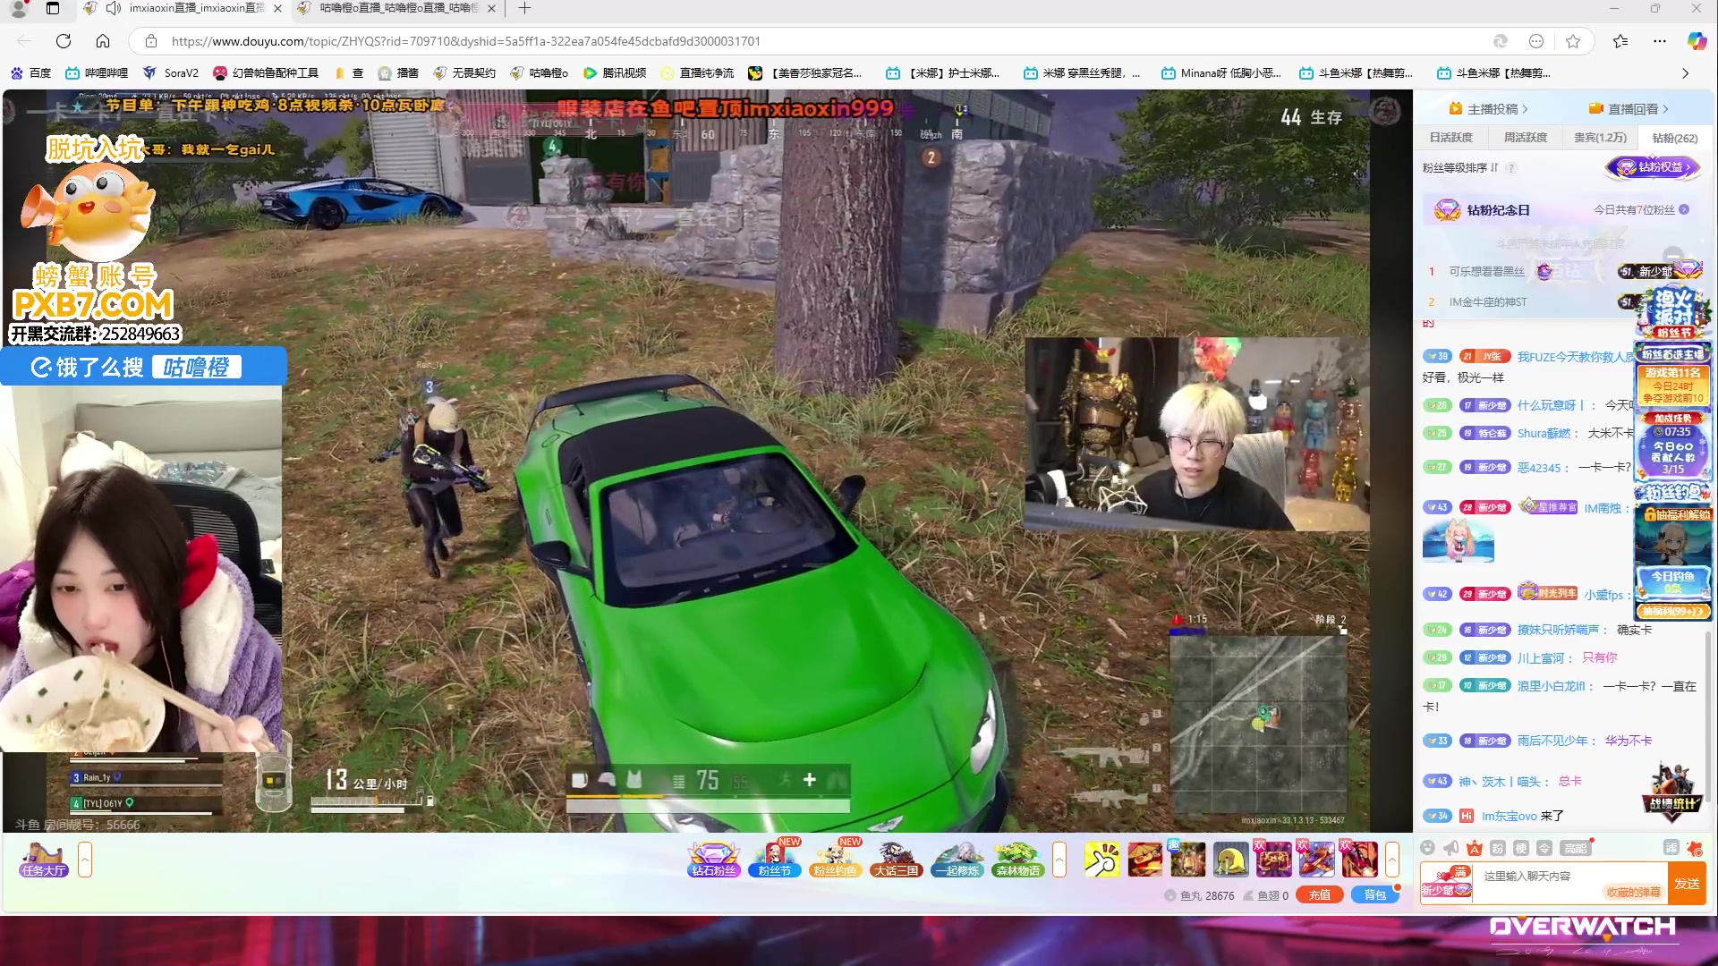Image resolution: width=1718 pixels, height=966 pixels.
Task: Click the 发送 send button
Action: (x=1687, y=884)
